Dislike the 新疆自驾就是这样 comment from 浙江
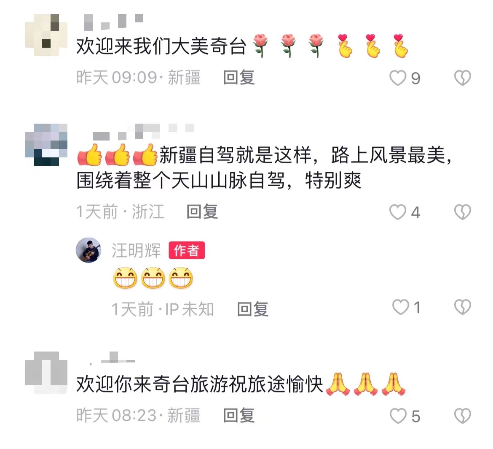Image resolution: width=493 pixels, height=449 pixels. 463,212
